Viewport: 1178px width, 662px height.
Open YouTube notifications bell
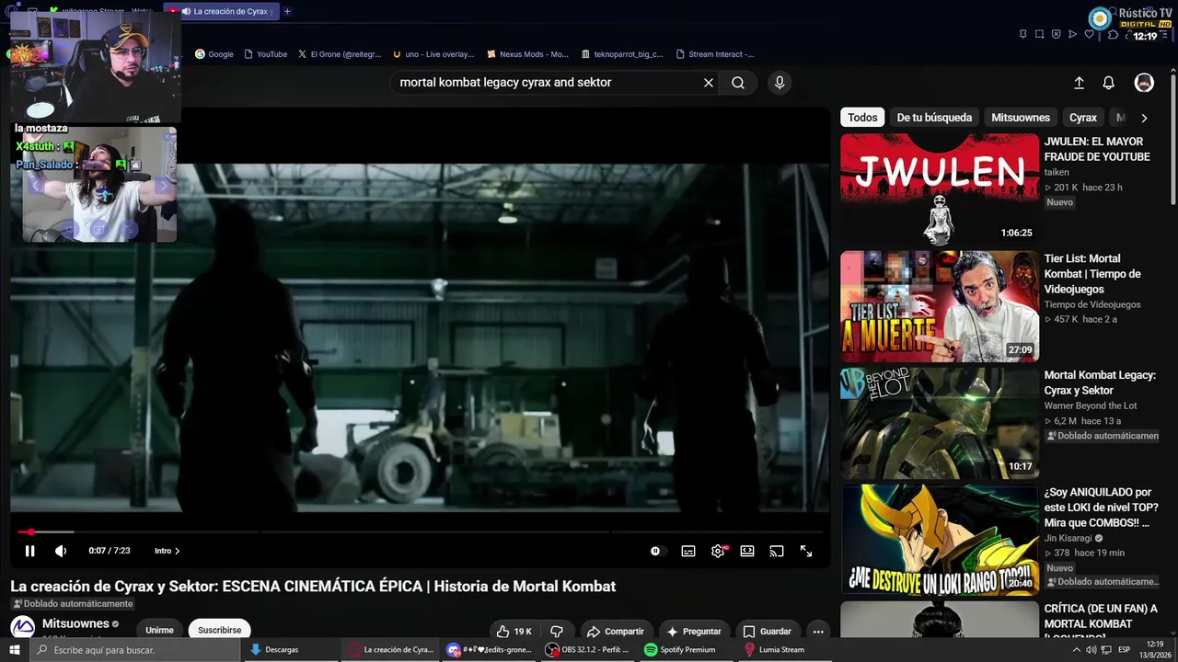(x=1109, y=83)
